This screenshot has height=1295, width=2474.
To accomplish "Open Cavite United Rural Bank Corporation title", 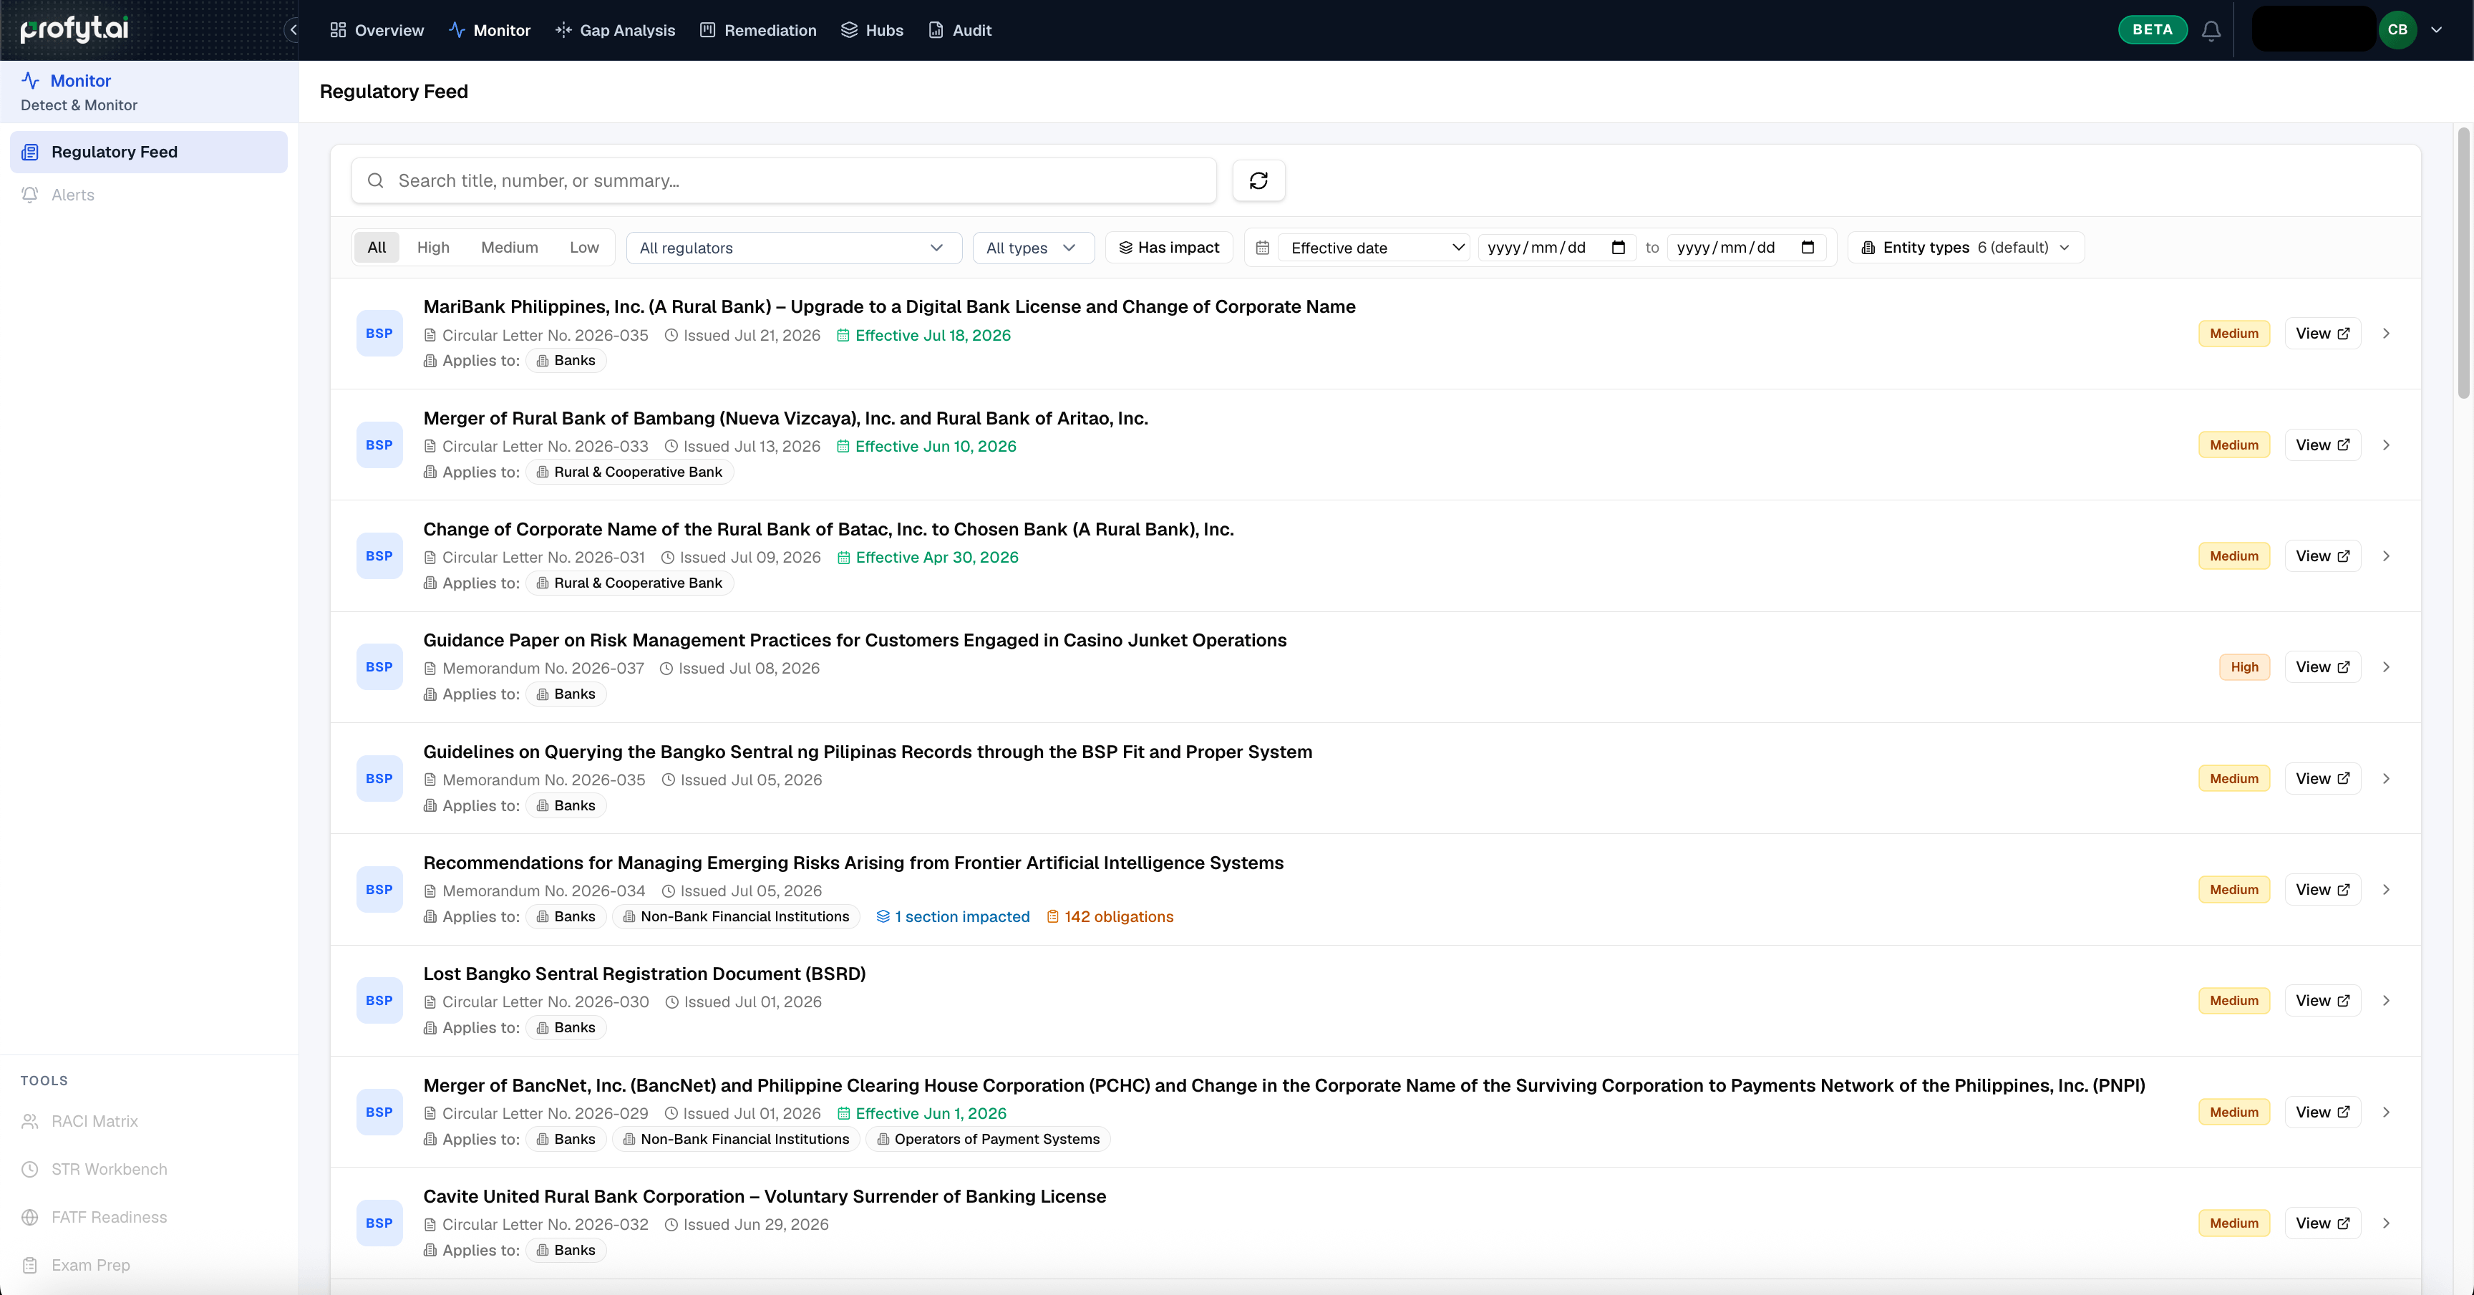I will pos(765,1196).
